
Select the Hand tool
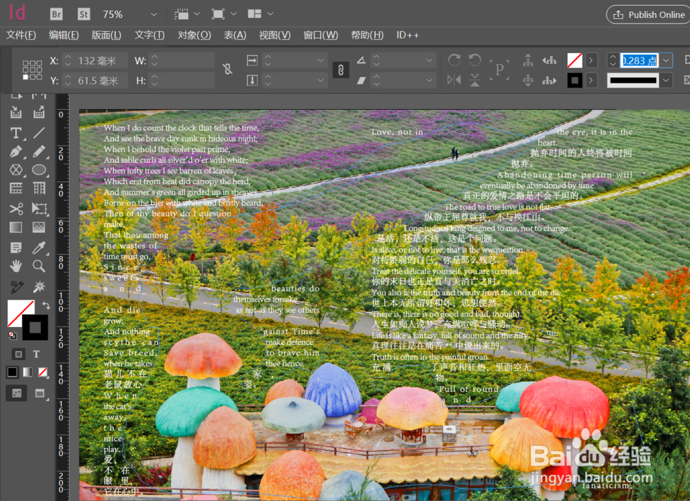coord(16,266)
